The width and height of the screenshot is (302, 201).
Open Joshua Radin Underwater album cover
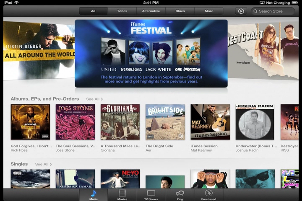click(255, 122)
